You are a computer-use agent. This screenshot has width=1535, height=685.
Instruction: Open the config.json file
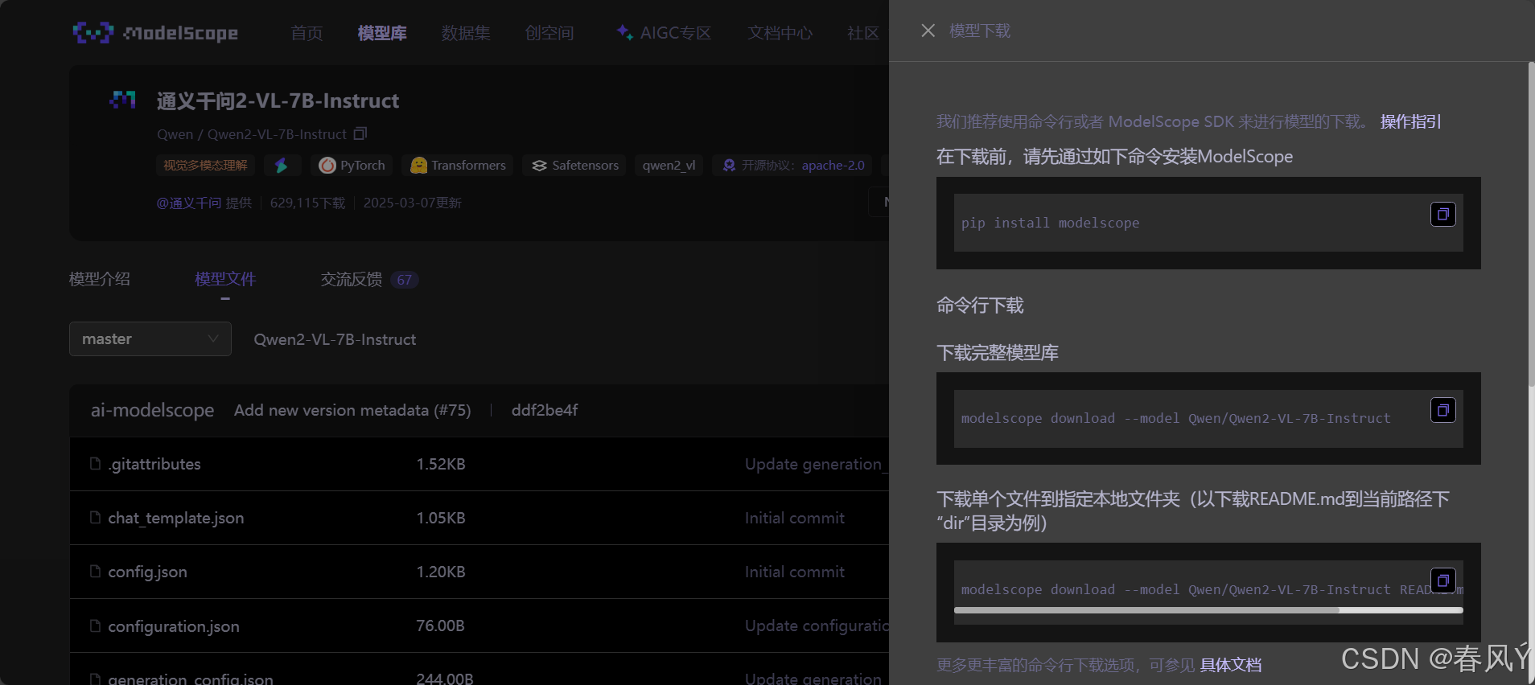tap(147, 572)
